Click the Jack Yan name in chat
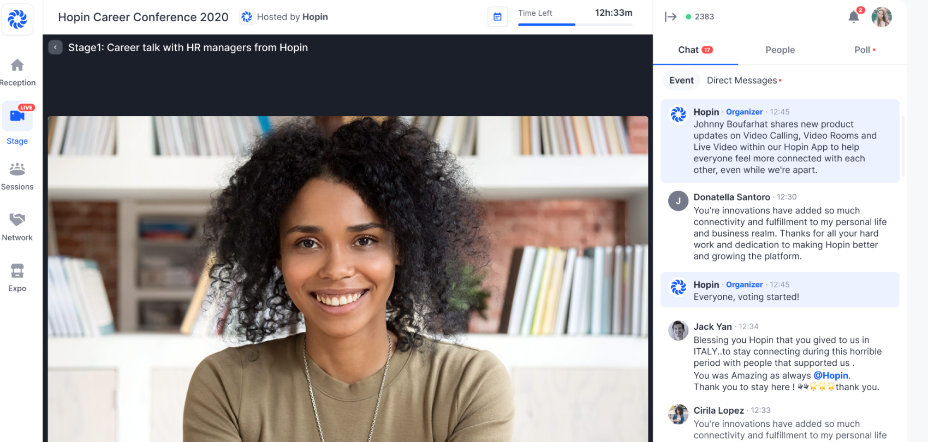The image size is (928, 442). click(x=712, y=326)
